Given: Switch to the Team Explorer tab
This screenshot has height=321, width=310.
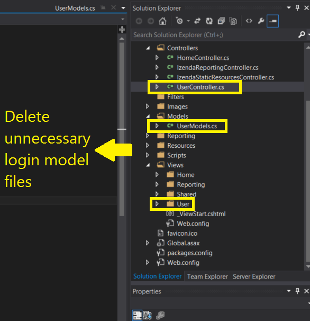Looking at the screenshot, I should 207,277.
